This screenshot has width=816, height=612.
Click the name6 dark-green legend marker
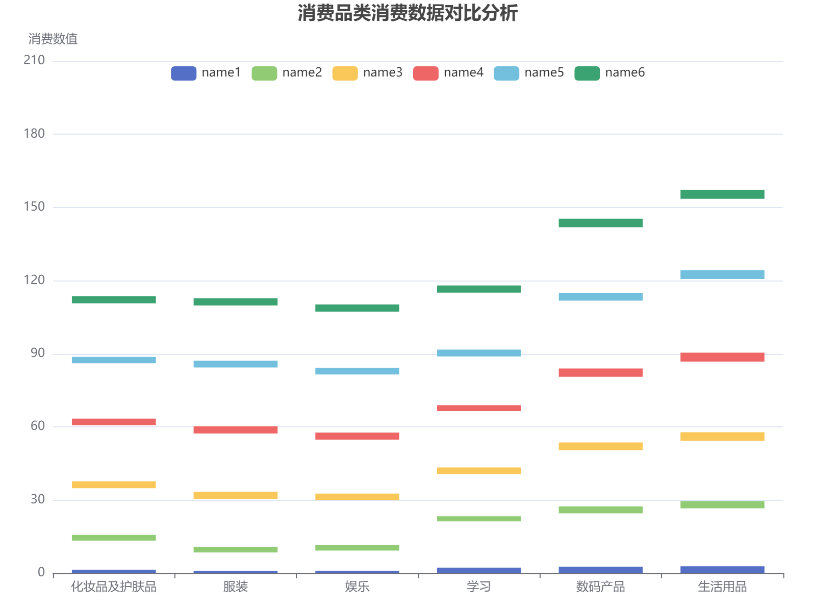click(x=587, y=72)
